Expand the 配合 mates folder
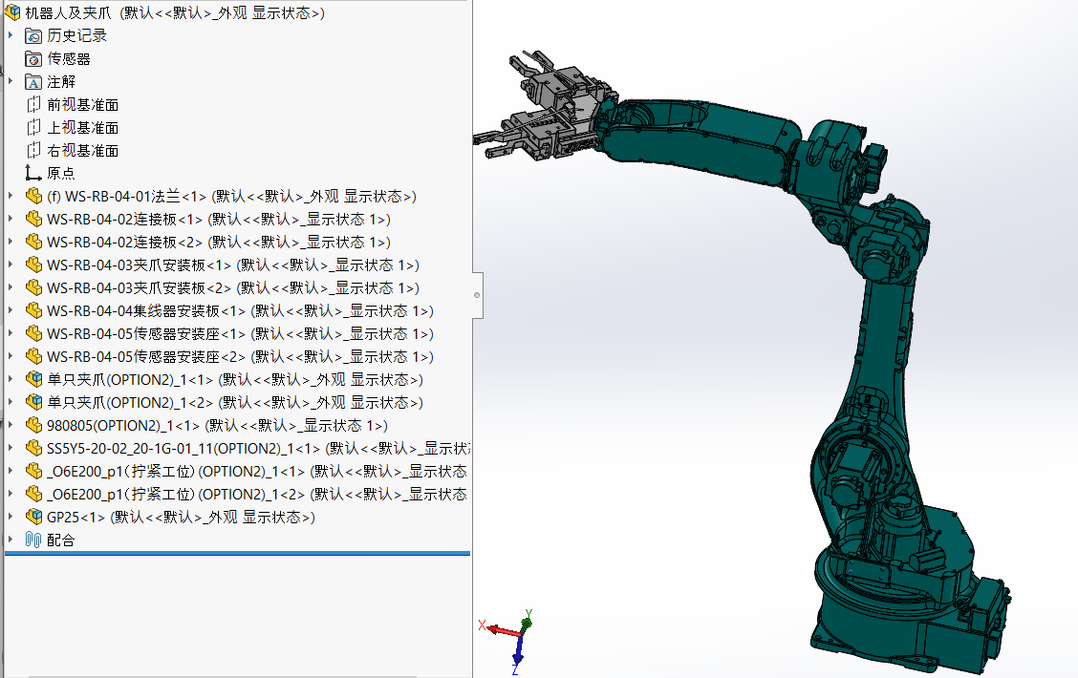The width and height of the screenshot is (1078, 678). coord(11,540)
